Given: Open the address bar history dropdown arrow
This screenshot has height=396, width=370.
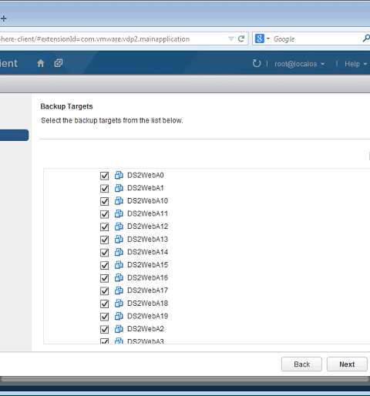Looking at the screenshot, I should [x=231, y=39].
